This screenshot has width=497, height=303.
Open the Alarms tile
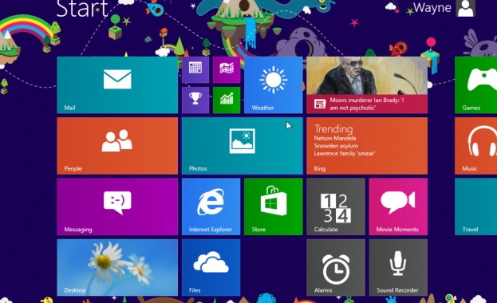(x=336, y=267)
